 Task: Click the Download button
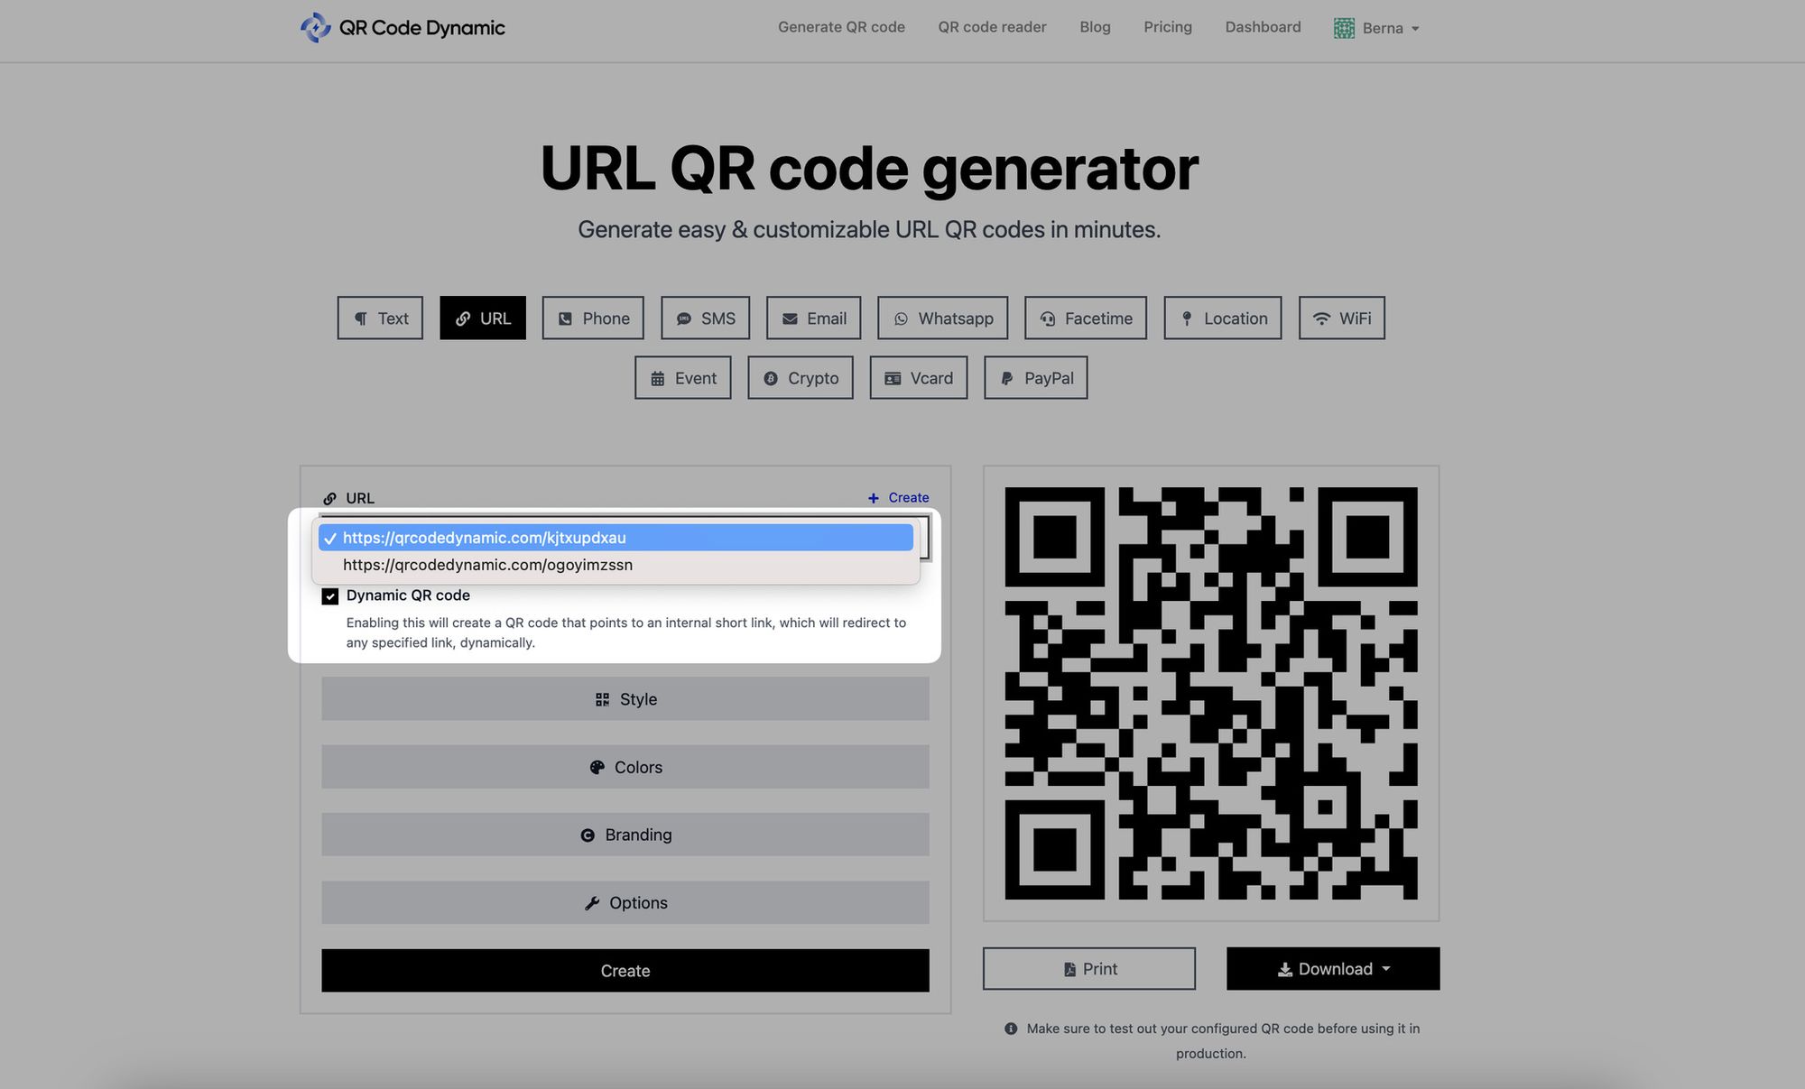1333,968
